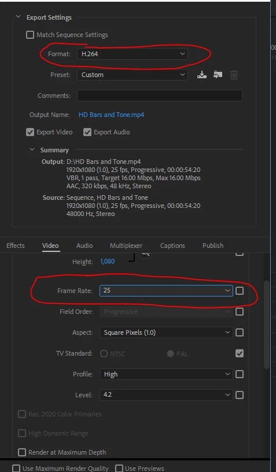
Task: Click the Height value 1,080
Action: coord(108,261)
